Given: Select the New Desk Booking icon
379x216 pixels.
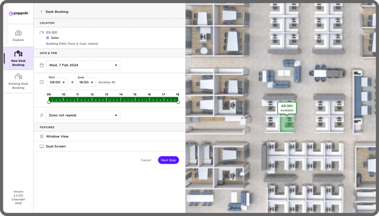Looking at the screenshot, I should pyautogui.click(x=18, y=54).
